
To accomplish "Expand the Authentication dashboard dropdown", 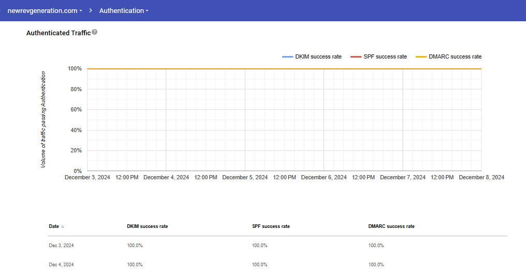I will tap(124, 10).
